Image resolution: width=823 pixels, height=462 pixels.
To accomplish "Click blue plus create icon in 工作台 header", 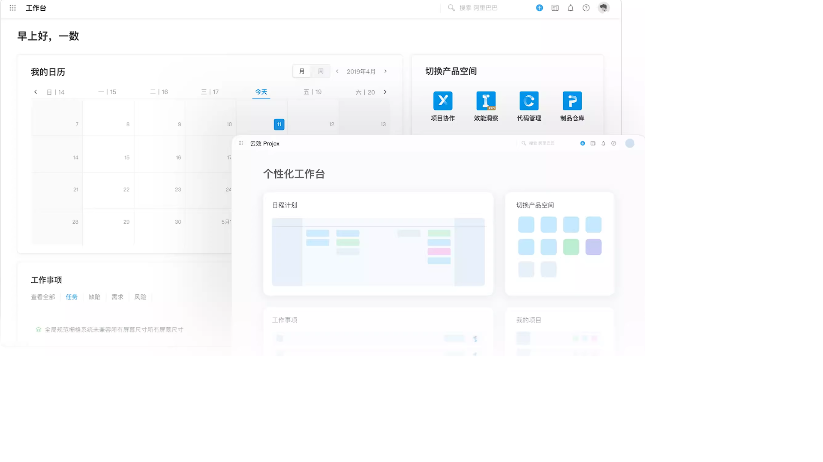I will pyautogui.click(x=539, y=8).
